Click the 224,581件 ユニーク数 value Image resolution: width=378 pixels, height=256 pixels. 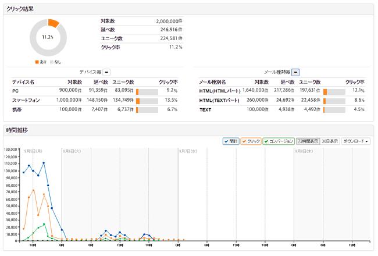[x=172, y=38]
